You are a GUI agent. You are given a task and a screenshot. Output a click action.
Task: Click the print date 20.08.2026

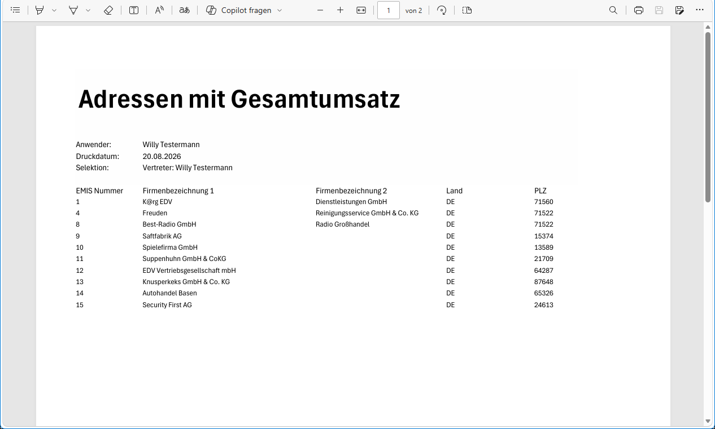click(x=162, y=156)
